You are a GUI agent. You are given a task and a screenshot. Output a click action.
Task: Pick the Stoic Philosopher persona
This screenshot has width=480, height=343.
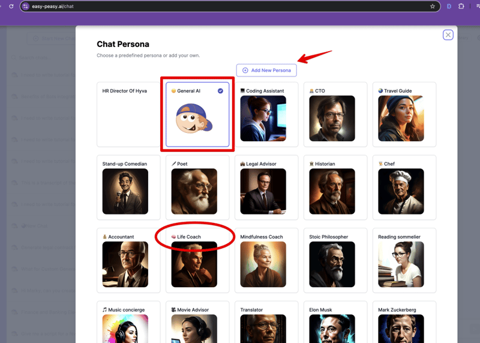(332, 264)
